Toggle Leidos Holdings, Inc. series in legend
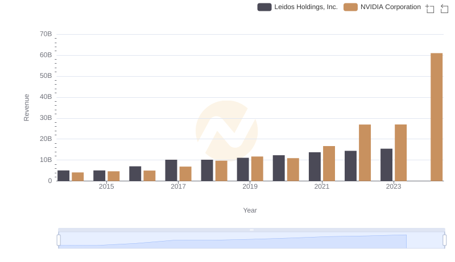 pos(297,7)
